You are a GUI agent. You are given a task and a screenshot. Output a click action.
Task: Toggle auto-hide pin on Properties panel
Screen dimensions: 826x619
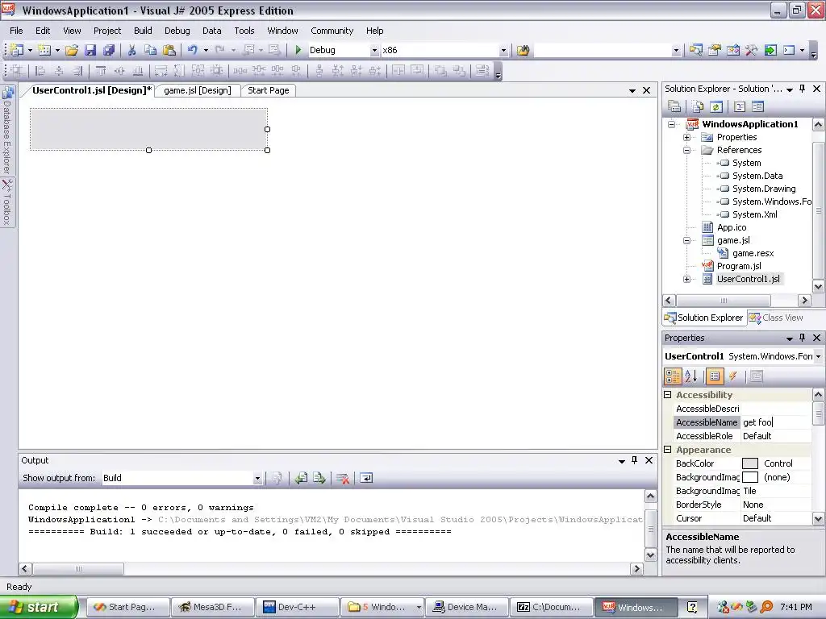click(803, 338)
